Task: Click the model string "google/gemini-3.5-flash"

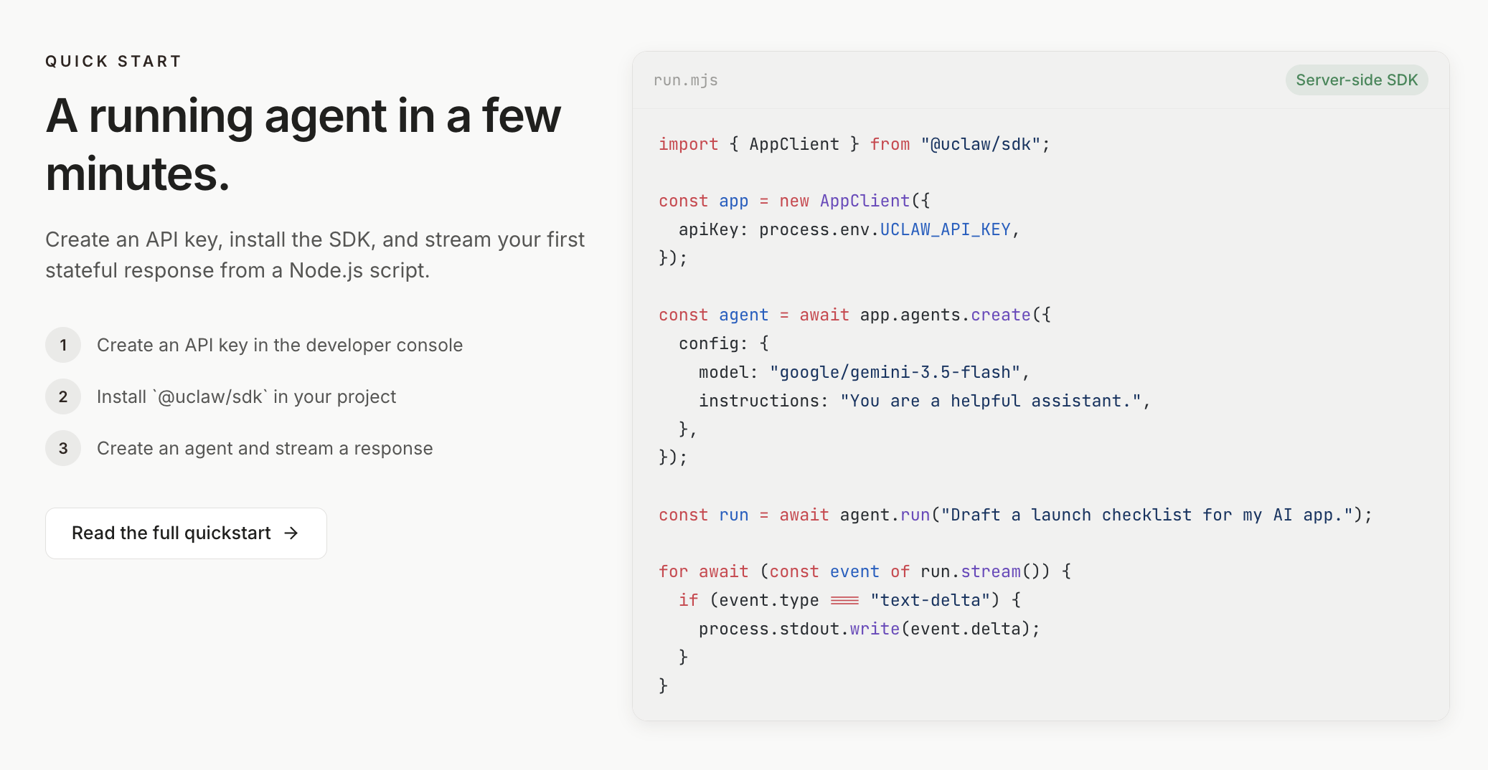Action: coord(895,373)
